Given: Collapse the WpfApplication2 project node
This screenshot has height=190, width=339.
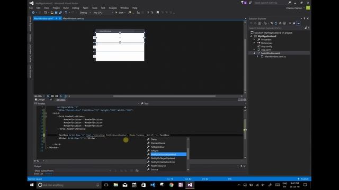Looking at the screenshot, I should pos(251,36).
